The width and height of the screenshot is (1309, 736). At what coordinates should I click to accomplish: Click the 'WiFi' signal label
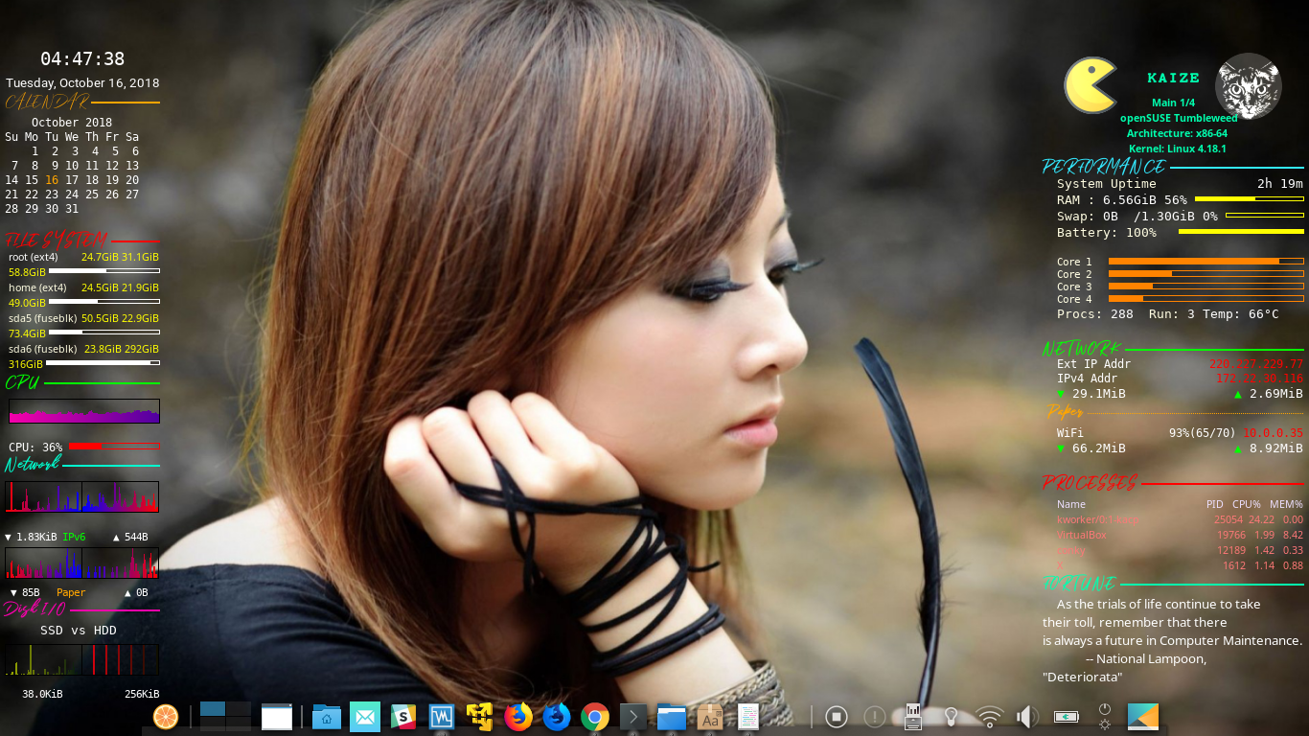click(x=1070, y=433)
